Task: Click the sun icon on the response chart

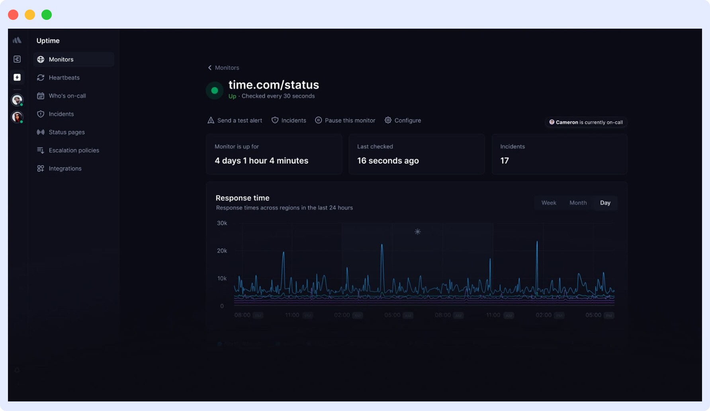Action: (417, 232)
